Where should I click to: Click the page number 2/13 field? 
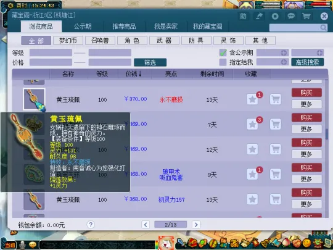(171, 225)
